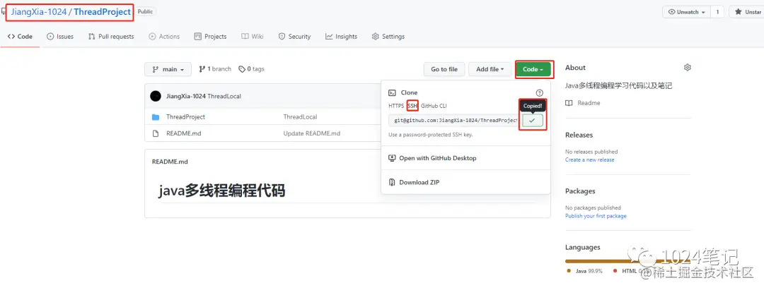Click the Go to file button
Screen dimensions: 764x290
pos(444,69)
